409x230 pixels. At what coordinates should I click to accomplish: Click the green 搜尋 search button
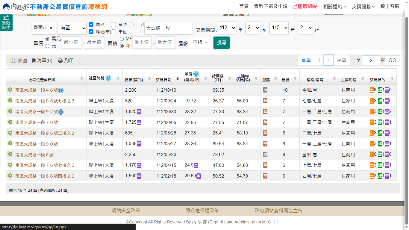pos(222,43)
